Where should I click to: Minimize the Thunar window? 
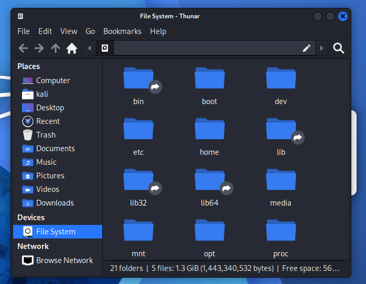318,16
